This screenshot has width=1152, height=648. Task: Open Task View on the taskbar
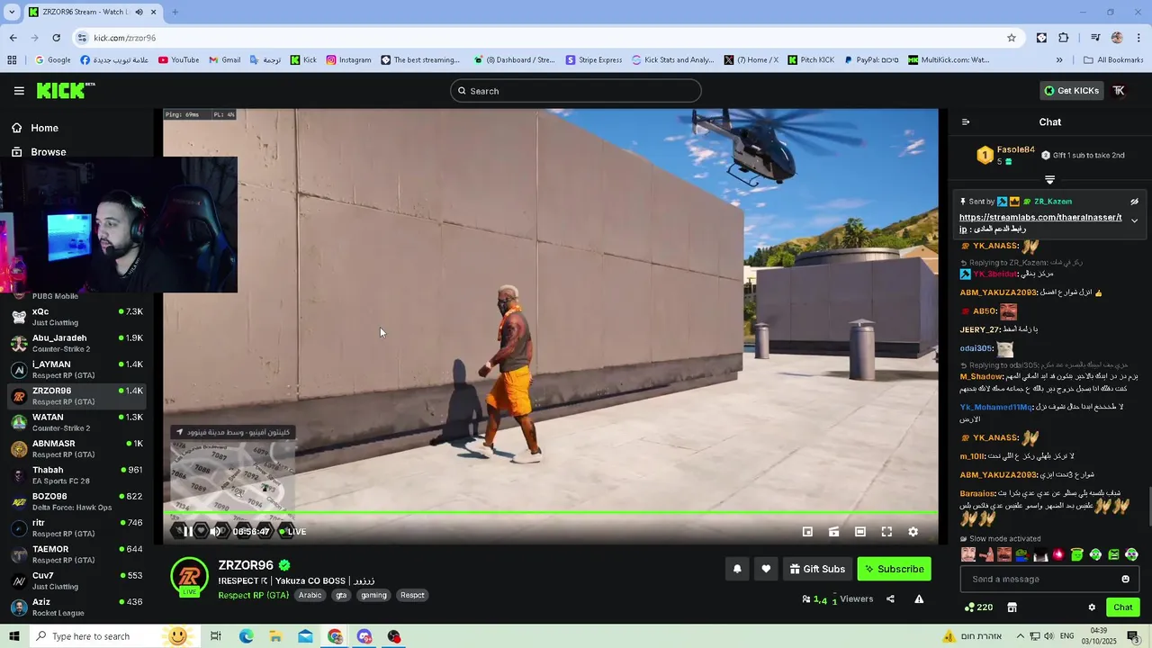point(216,636)
